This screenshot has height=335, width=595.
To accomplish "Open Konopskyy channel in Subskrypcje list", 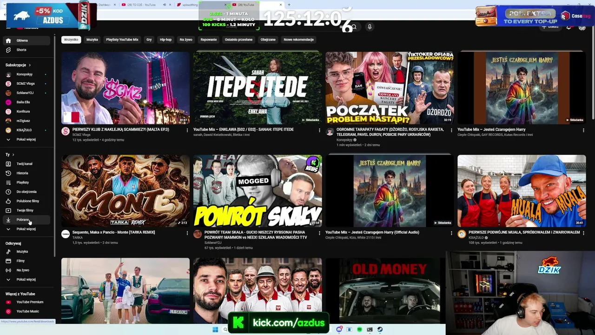I will (27, 74).
